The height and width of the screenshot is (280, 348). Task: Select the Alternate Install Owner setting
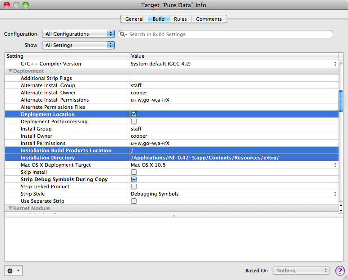(172, 93)
